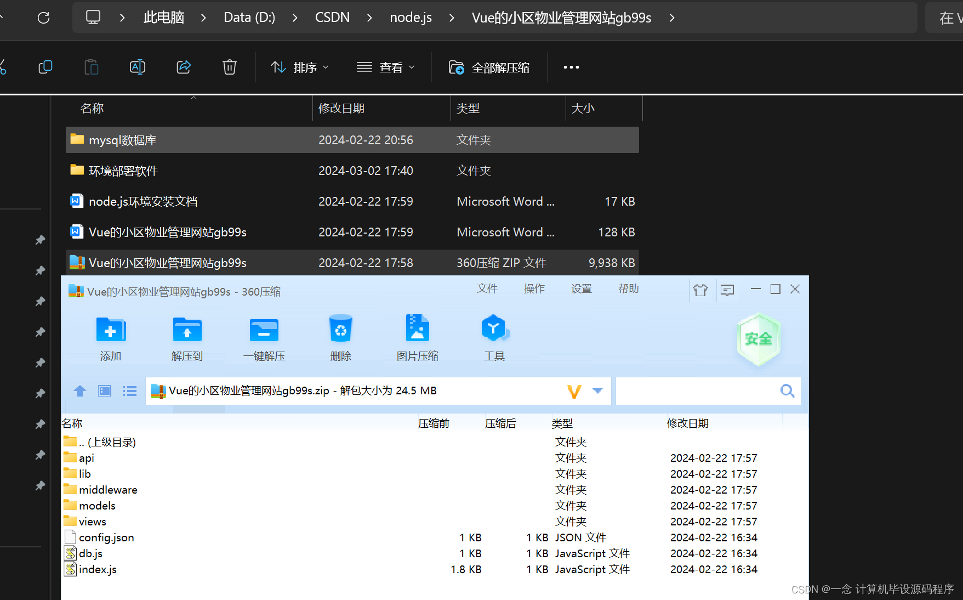Open the V format dropdown next to archive path
This screenshot has height=600, width=963.
point(597,390)
